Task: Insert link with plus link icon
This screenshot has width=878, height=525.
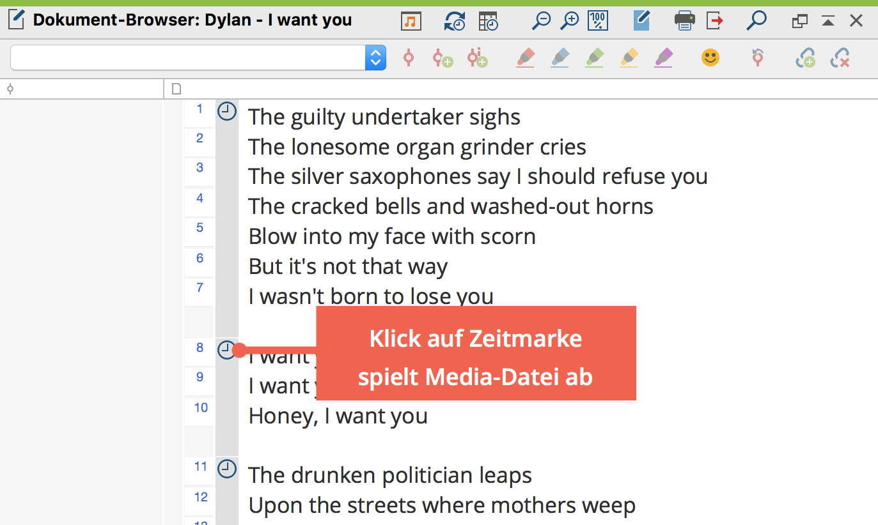Action: pyautogui.click(x=805, y=58)
